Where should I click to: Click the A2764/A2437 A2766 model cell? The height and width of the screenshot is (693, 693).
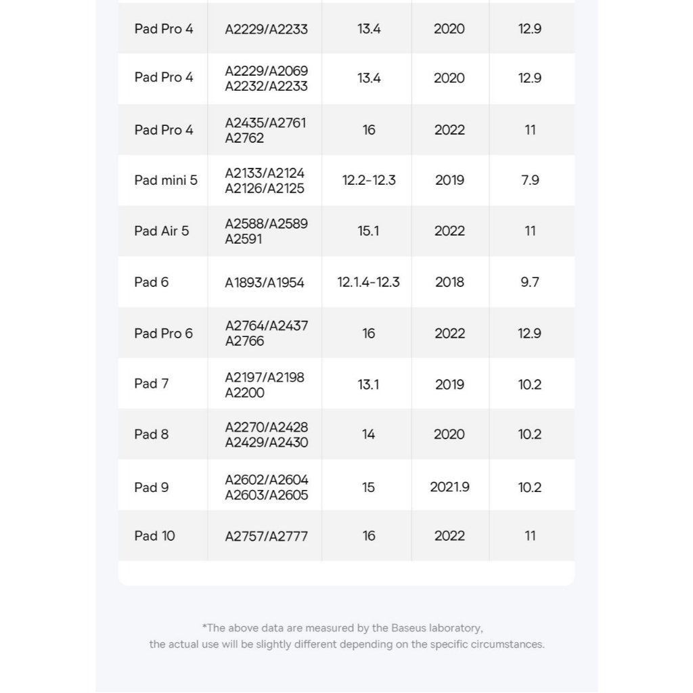266,333
